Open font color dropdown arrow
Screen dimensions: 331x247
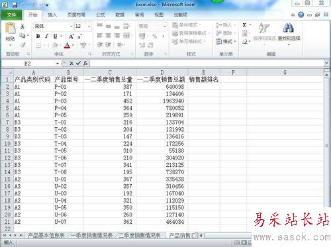[x=73, y=45]
